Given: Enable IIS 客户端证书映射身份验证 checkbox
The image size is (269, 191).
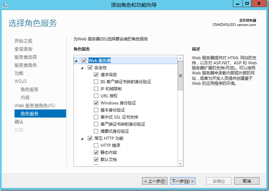Looking at the screenshot, I should pyautogui.click(x=96, y=82).
